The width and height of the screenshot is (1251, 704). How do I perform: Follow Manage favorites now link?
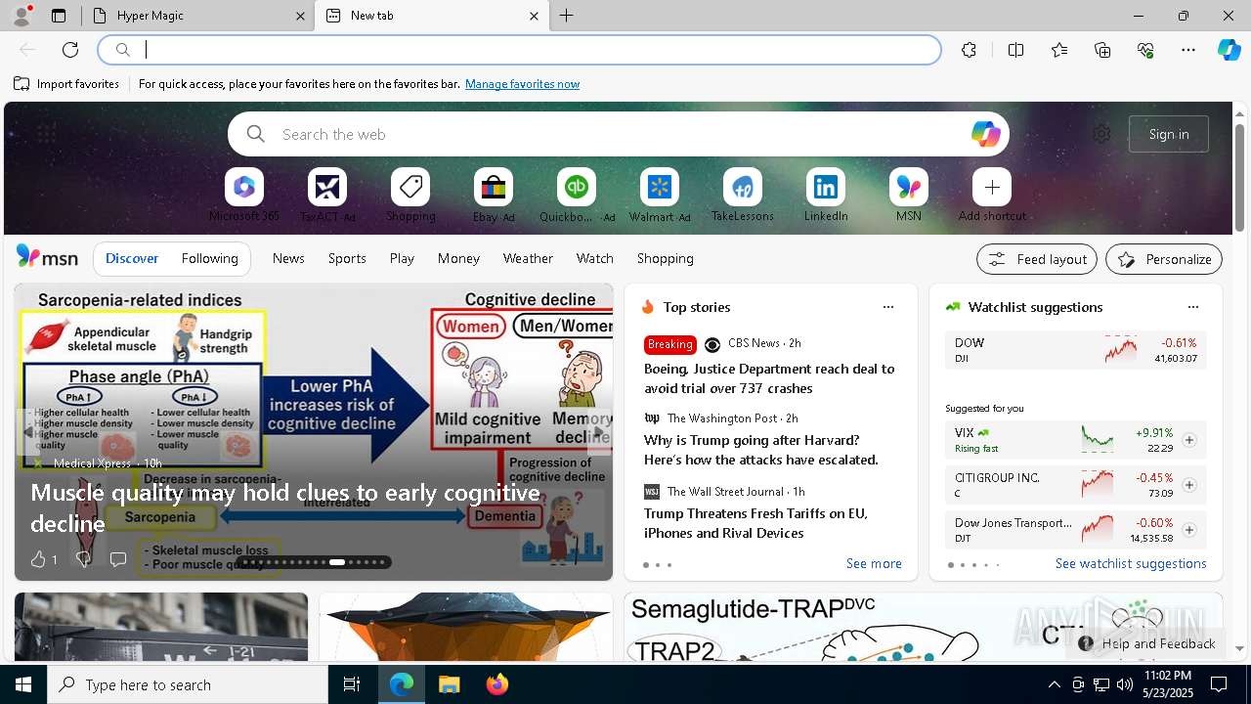[522, 84]
